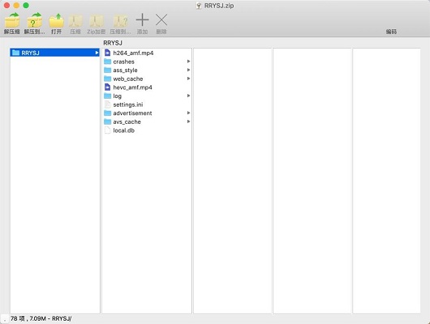Click the 压缩到... compress-to icon

pos(120,21)
